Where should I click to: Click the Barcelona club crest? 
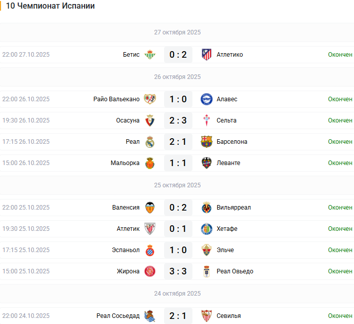207,142
